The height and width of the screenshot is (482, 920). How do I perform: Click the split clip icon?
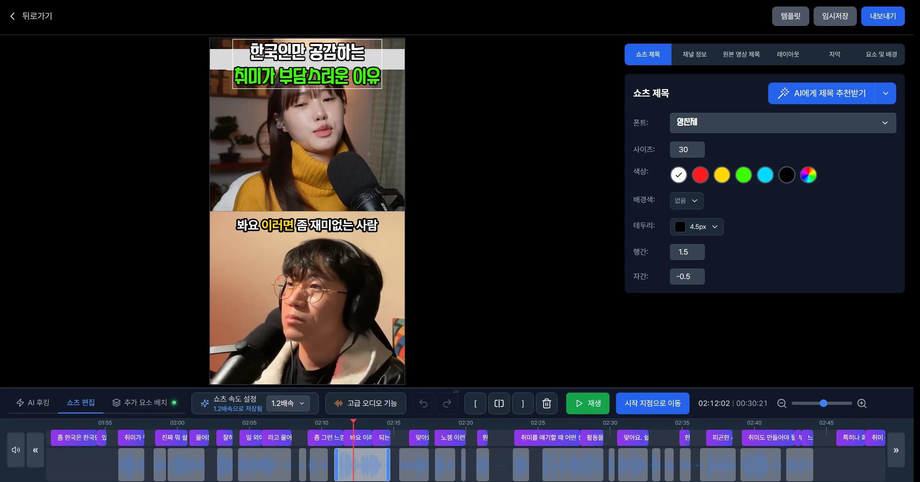[499, 403]
